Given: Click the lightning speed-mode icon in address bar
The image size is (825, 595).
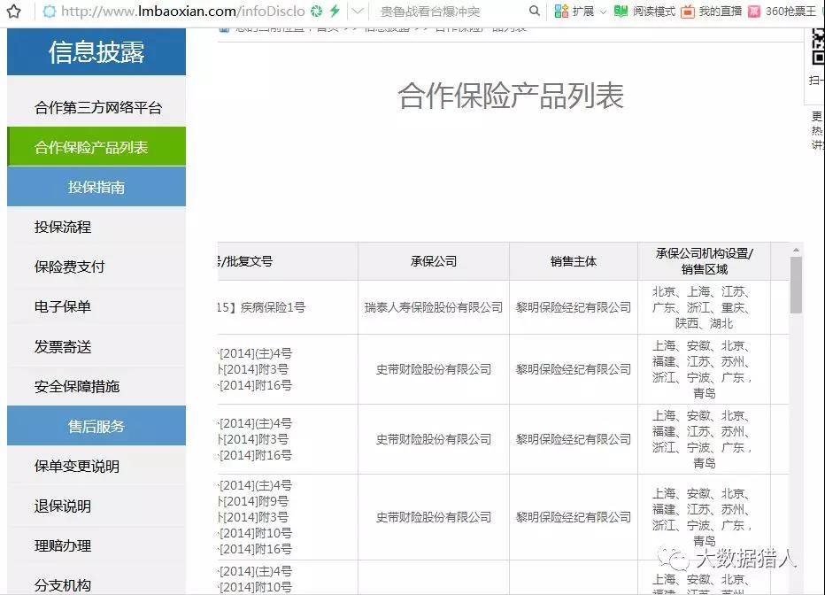Looking at the screenshot, I should [335, 11].
